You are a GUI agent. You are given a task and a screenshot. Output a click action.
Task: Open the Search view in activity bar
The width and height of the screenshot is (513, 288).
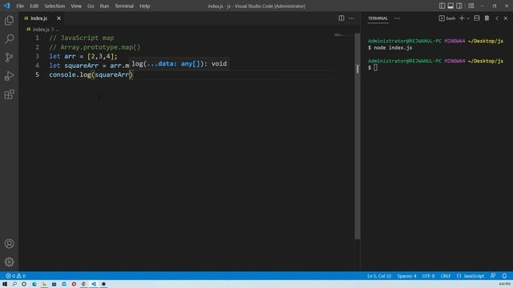[x=9, y=39]
